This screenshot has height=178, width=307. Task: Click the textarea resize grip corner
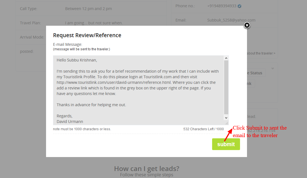(x=227, y=123)
